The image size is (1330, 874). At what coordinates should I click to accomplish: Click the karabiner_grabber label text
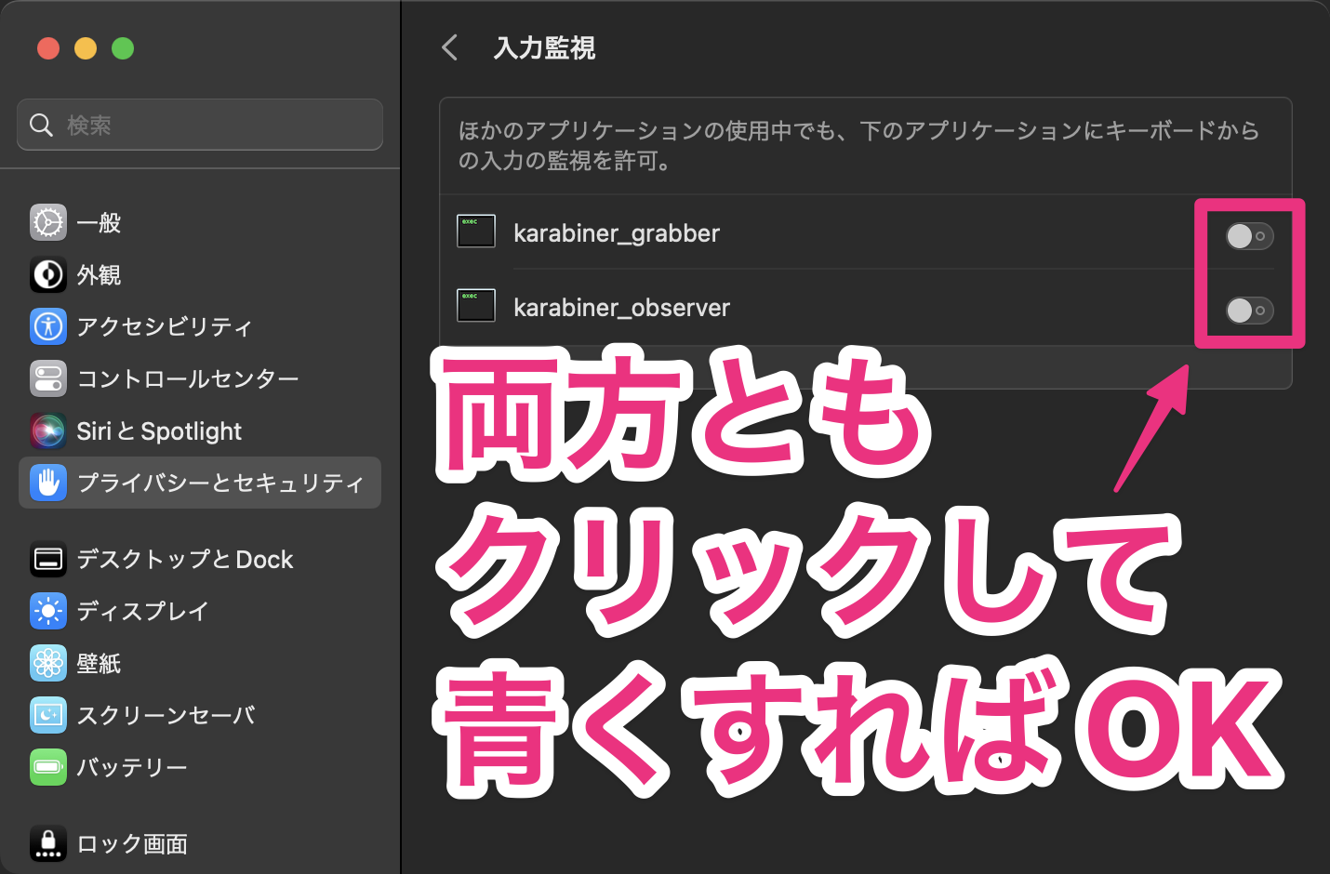(617, 233)
